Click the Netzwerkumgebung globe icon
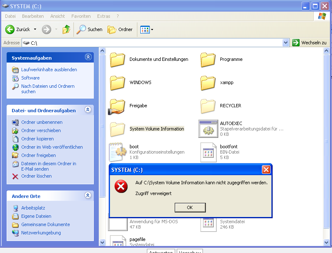This screenshot has height=253, width=332. 15,233
